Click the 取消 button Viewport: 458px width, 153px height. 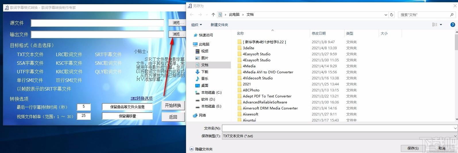click(x=442, y=148)
